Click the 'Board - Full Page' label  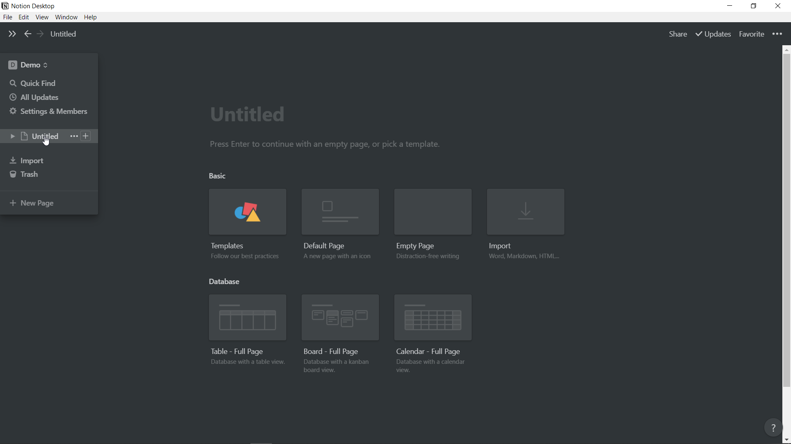[331, 351]
